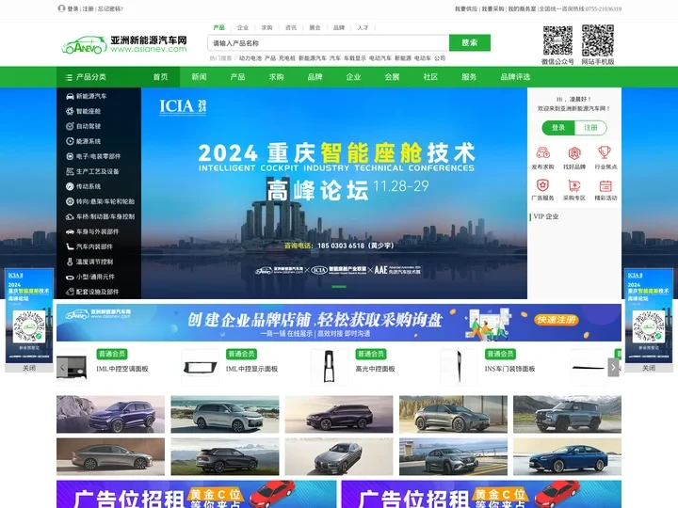Select the 温度调节控制 thermometer icon
This screenshot has height=508, width=678.
pos(70,262)
